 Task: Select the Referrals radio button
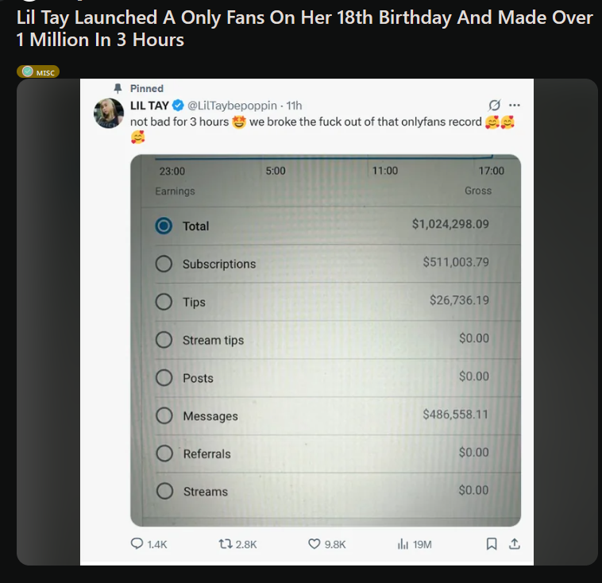point(164,454)
